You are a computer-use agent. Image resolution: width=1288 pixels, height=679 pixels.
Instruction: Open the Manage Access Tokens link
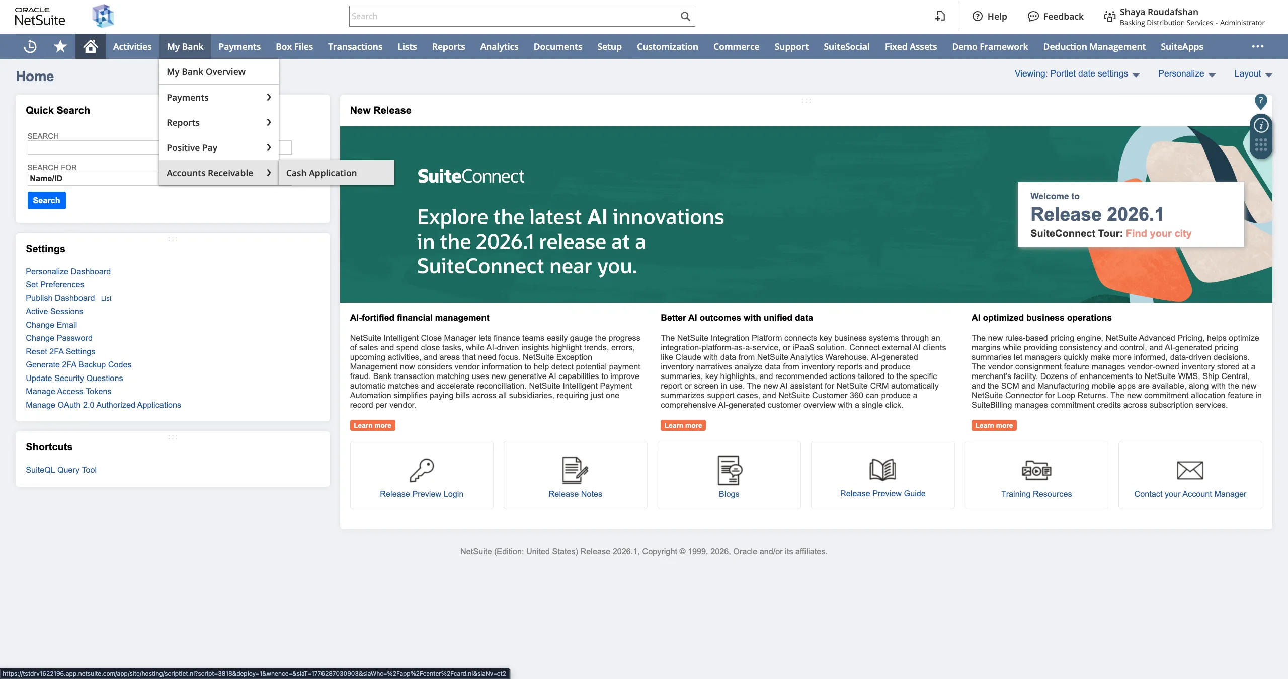[x=68, y=391]
